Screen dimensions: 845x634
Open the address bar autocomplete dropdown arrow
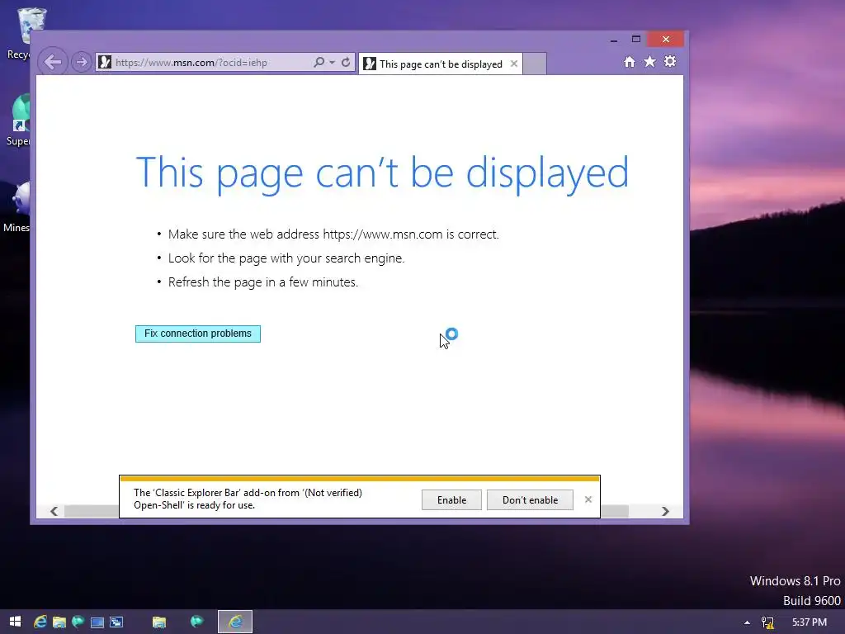[x=332, y=63]
